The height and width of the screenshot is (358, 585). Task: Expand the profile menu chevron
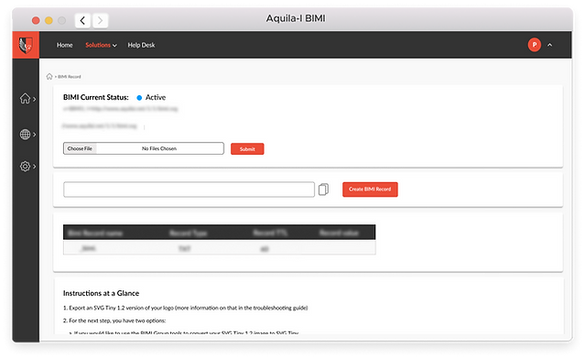pos(549,45)
